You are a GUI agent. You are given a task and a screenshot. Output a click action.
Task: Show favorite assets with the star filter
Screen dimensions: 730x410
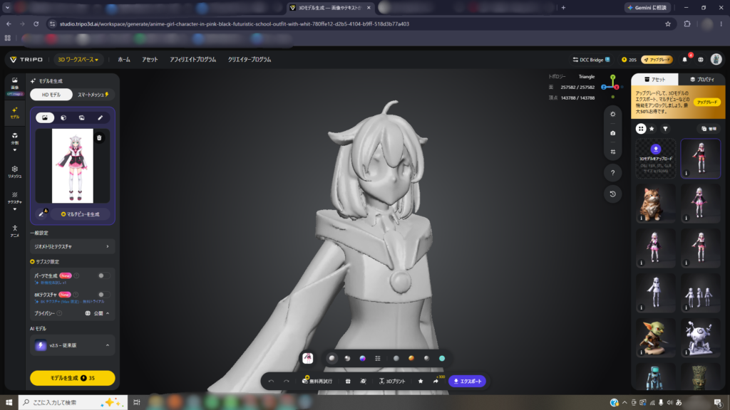(x=652, y=129)
